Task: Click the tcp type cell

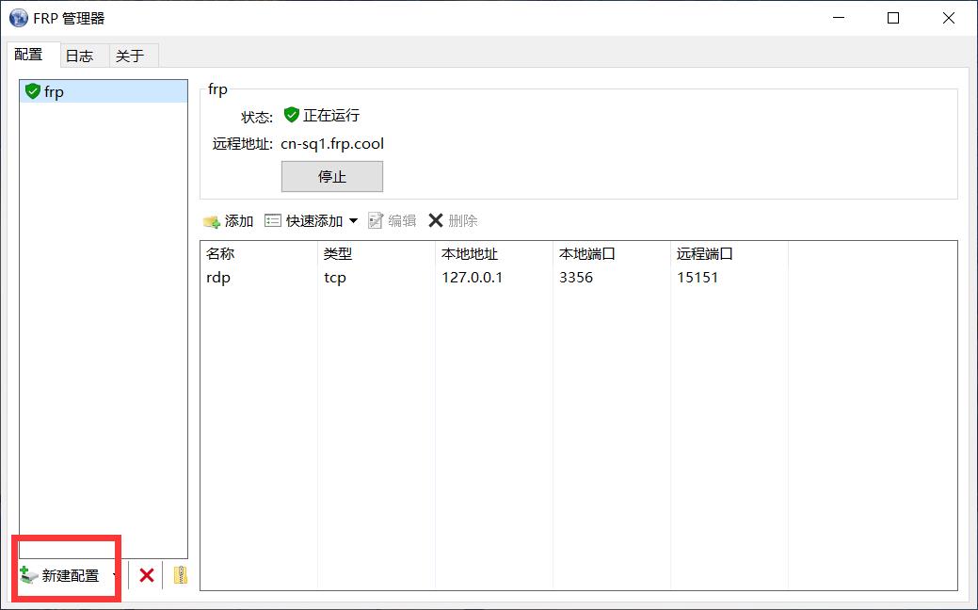Action: tap(335, 278)
